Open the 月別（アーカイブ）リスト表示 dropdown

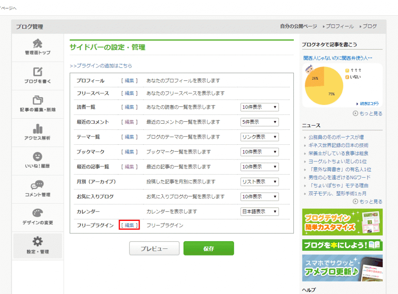tap(259, 182)
